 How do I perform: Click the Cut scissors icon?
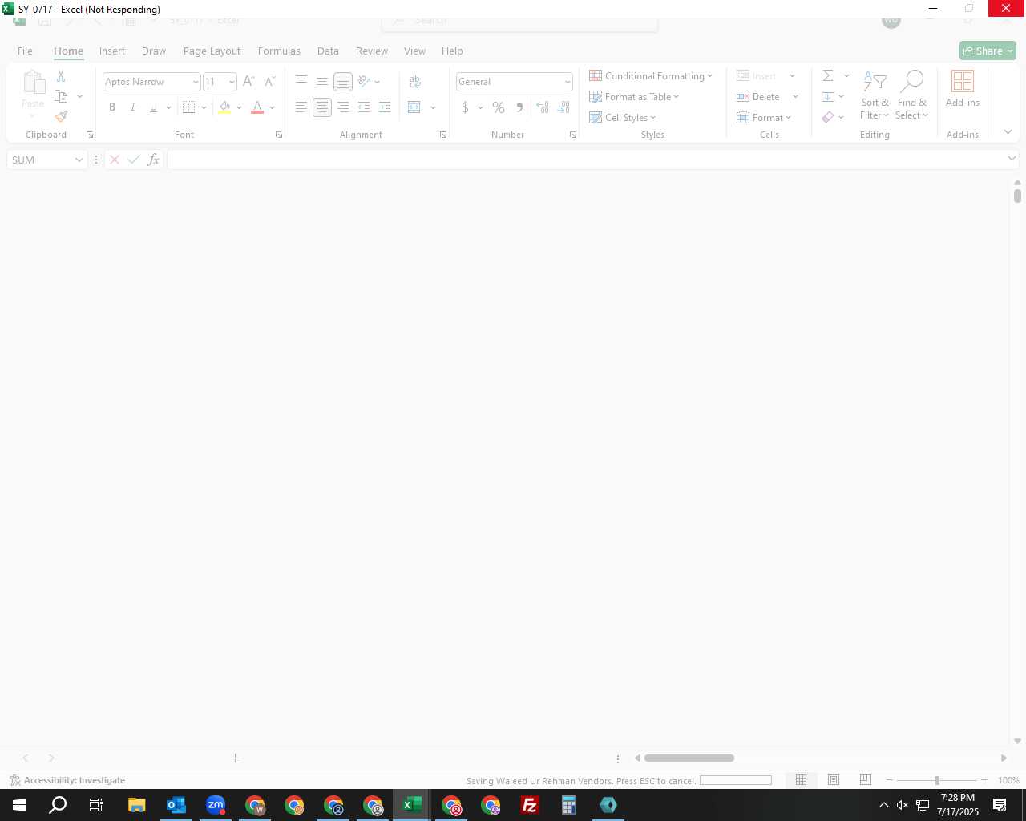pyautogui.click(x=61, y=76)
